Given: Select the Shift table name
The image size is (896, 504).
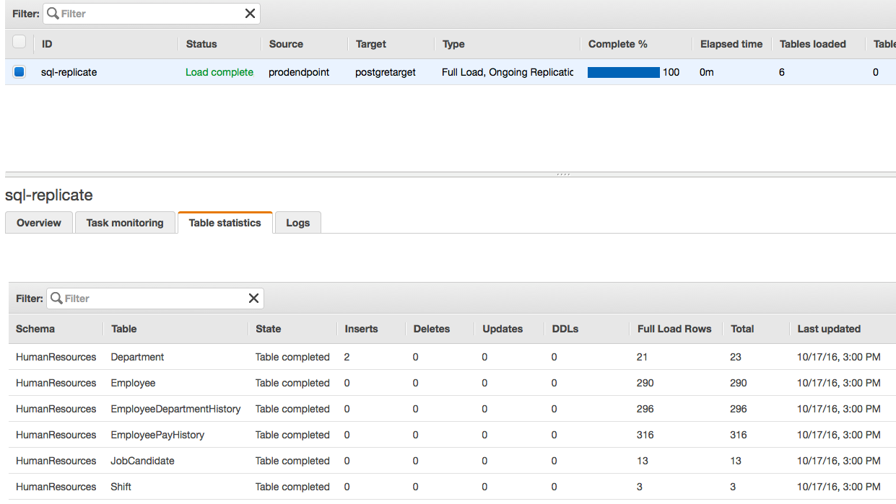Looking at the screenshot, I should tap(121, 487).
